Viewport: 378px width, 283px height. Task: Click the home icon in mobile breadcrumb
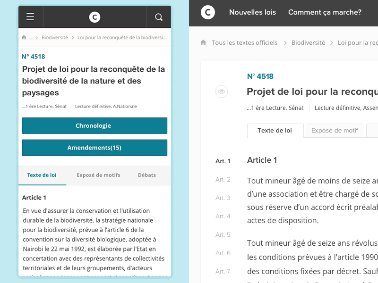[24, 37]
